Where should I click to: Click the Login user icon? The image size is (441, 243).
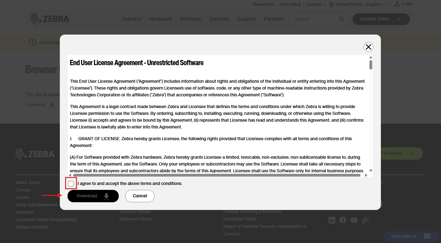(397, 4)
